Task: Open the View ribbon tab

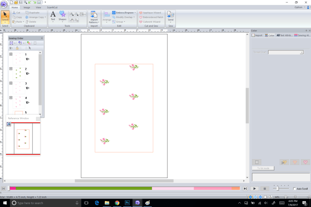Action: (38, 8)
